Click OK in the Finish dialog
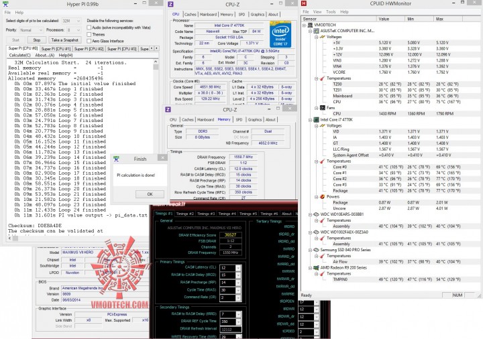The image size is (483, 339). [150, 194]
